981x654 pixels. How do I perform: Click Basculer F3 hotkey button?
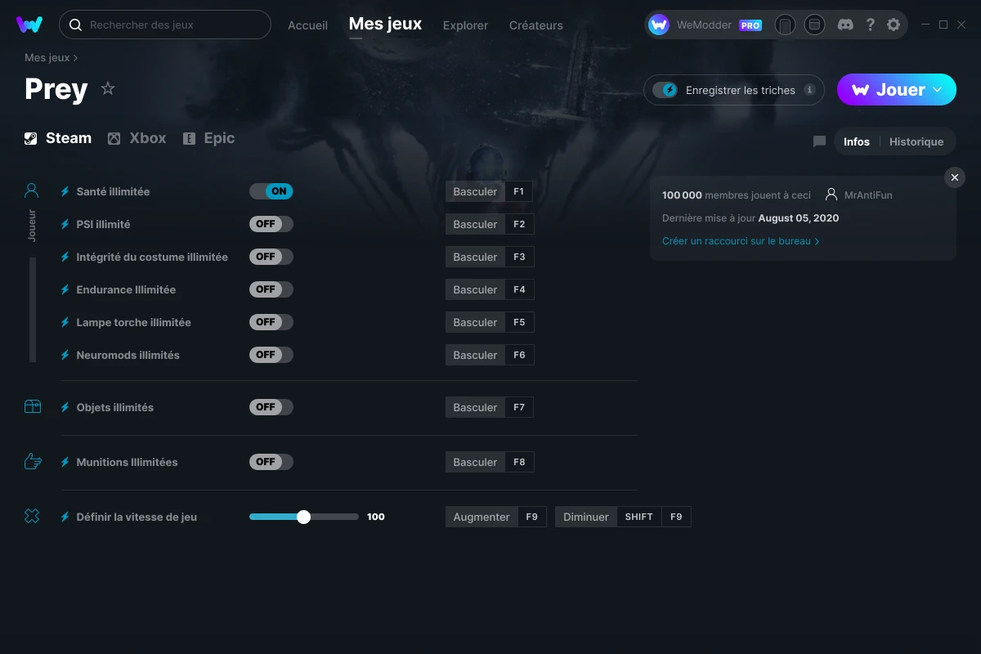(489, 257)
